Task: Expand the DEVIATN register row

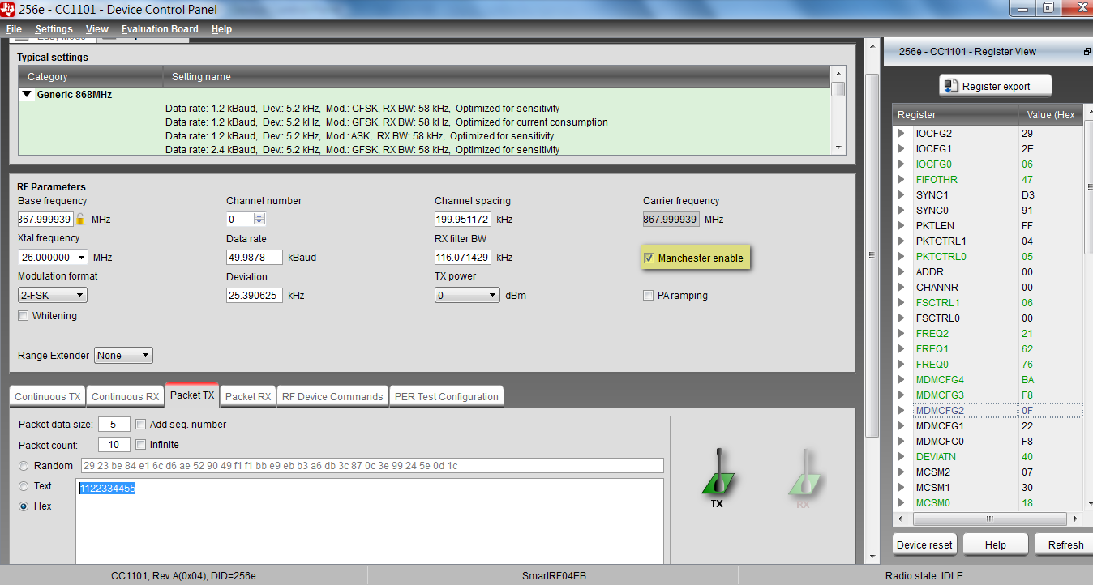Action: [901, 457]
